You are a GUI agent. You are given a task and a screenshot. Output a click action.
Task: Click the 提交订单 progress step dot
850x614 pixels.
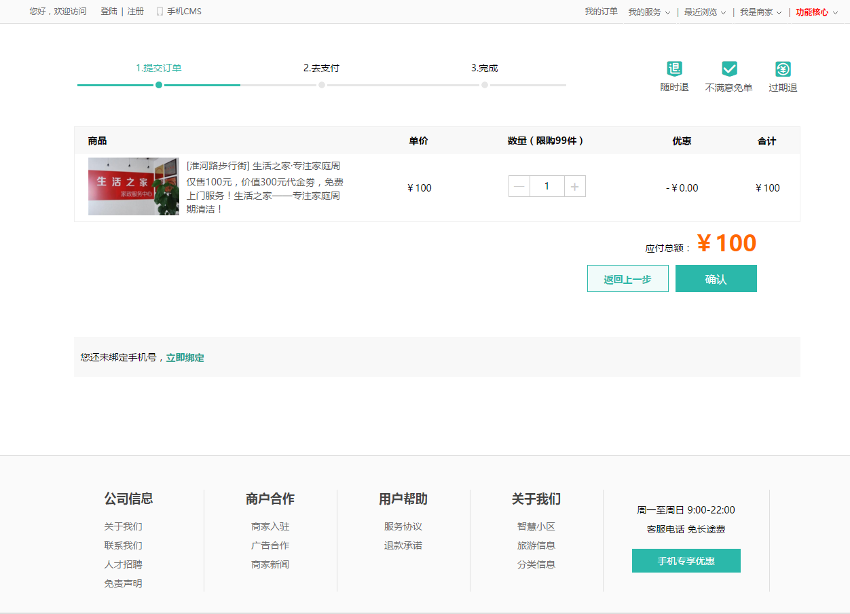159,85
